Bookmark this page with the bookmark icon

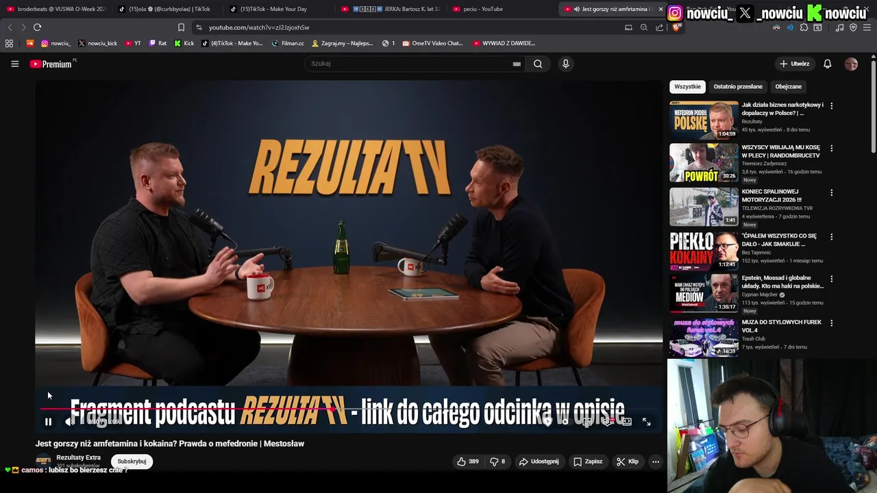pyautogui.click(x=181, y=27)
